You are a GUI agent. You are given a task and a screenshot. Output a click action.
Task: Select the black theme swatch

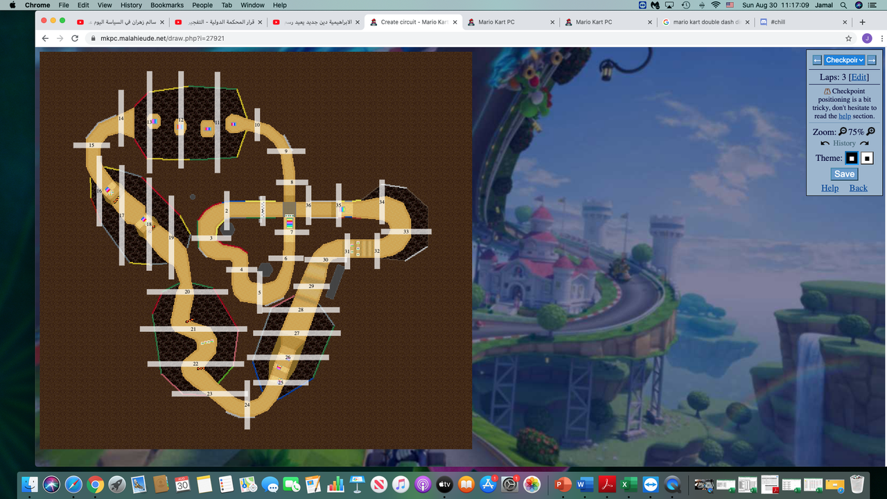tap(852, 158)
